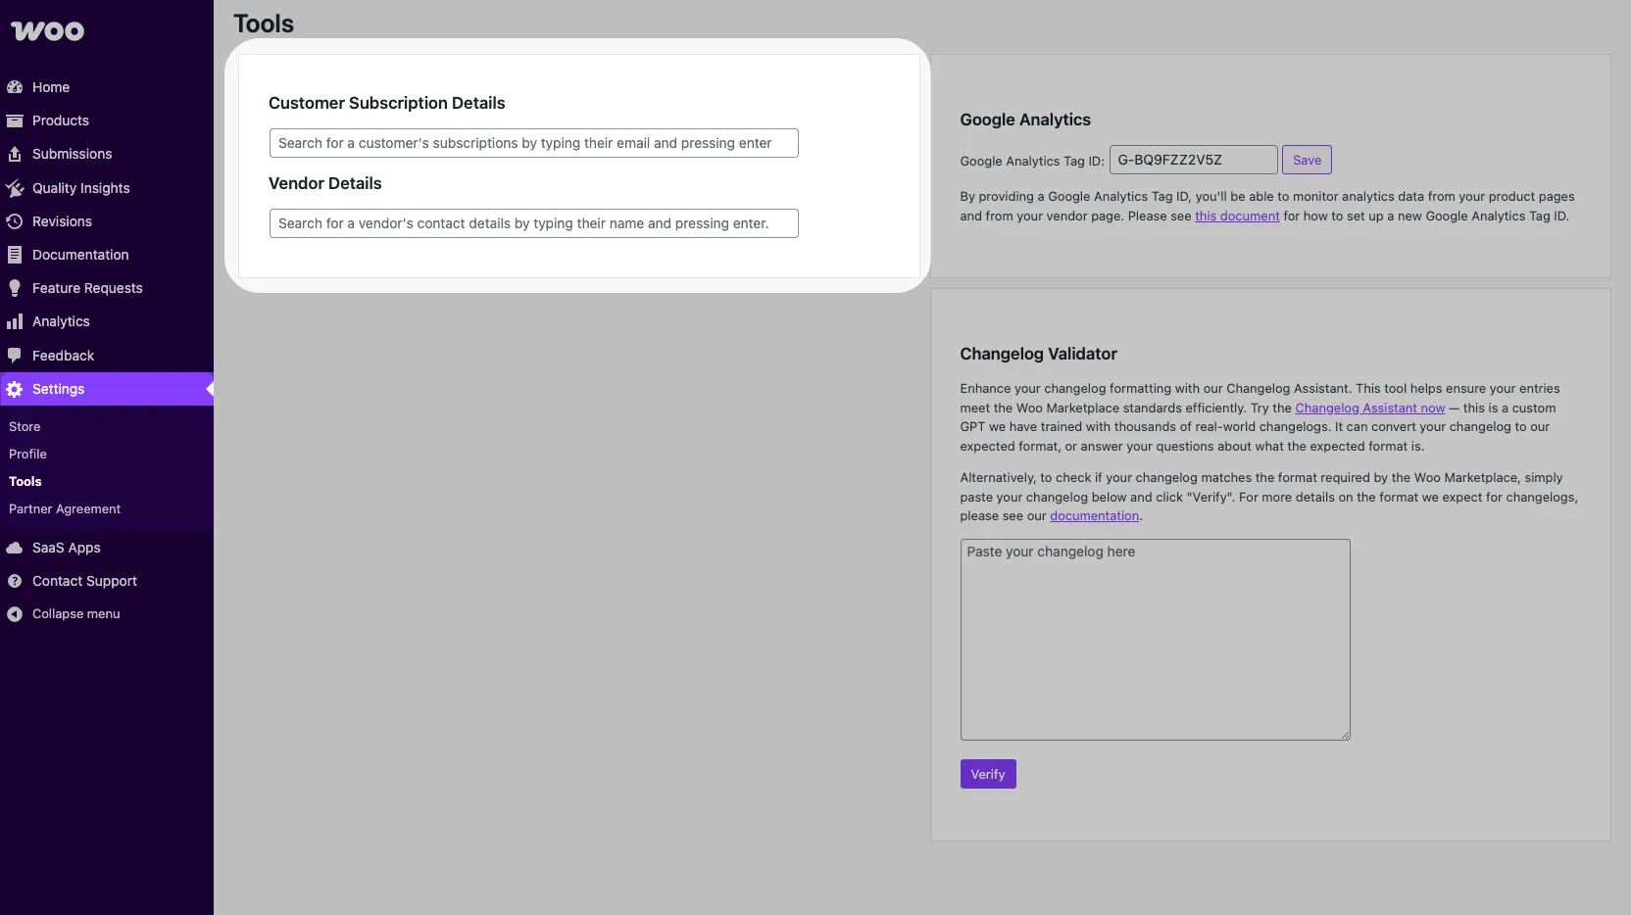This screenshot has height=915, width=1631.
Task: Open the Submissions section
Action: pos(73,154)
